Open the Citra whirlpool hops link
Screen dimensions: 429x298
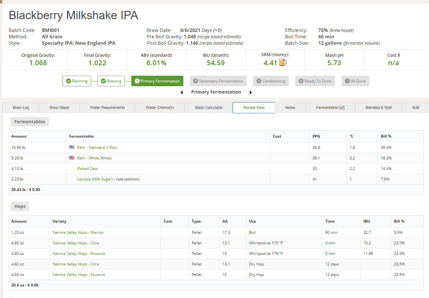(x=76, y=243)
